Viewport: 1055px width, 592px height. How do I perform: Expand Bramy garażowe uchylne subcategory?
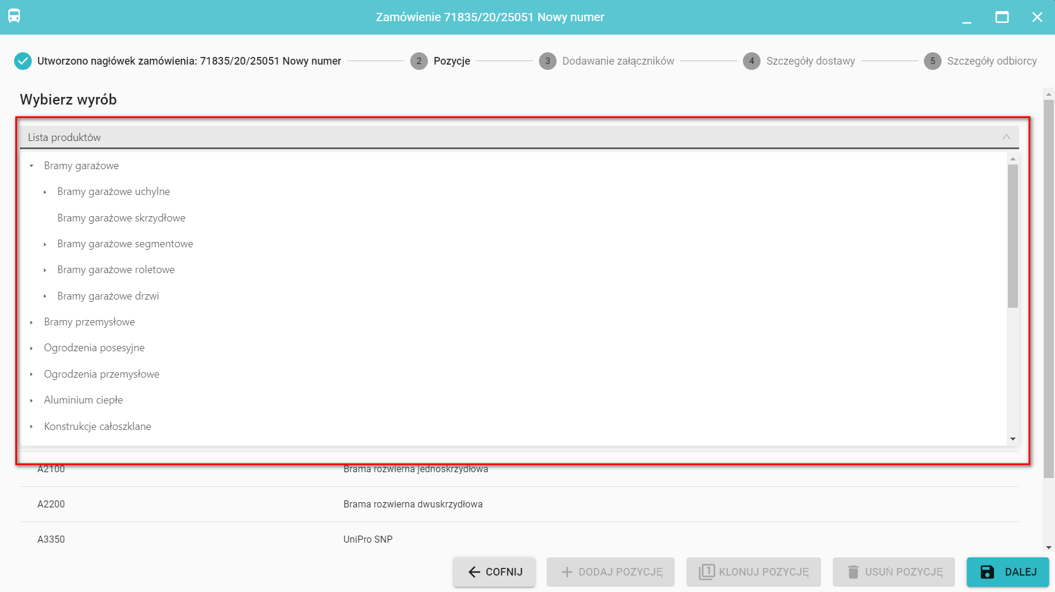pyautogui.click(x=45, y=192)
